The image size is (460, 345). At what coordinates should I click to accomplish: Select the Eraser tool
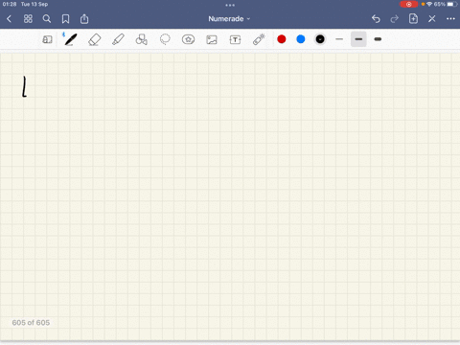tap(95, 39)
